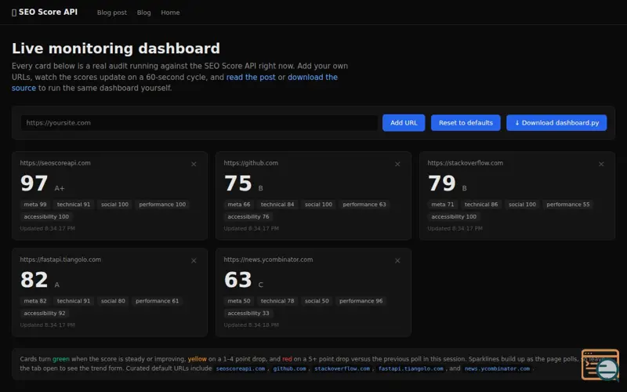Focus the https://yoursite.com URL field

click(x=199, y=123)
